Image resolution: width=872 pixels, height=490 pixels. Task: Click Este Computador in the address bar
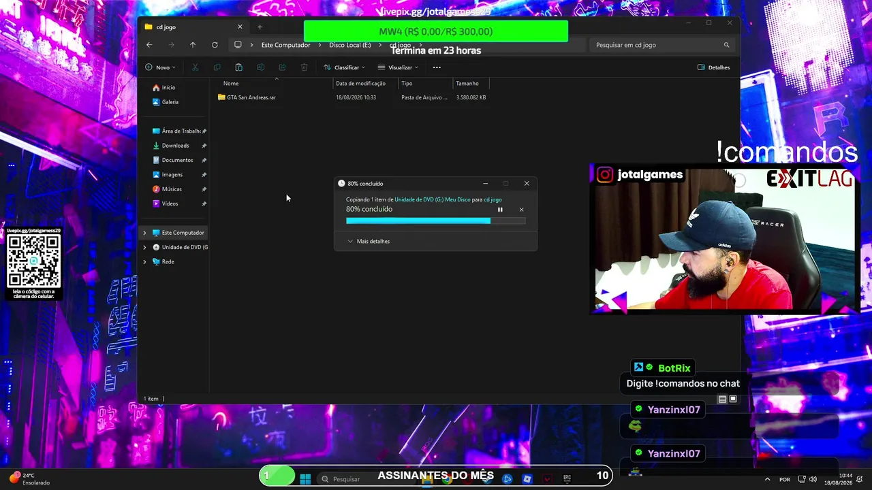[x=285, y=45]
